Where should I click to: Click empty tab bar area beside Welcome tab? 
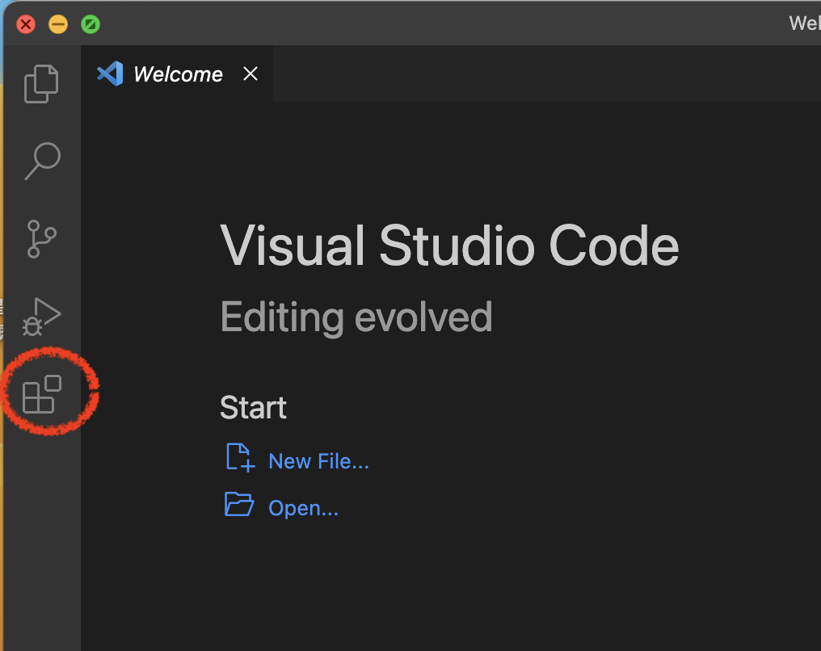point(541,74)
